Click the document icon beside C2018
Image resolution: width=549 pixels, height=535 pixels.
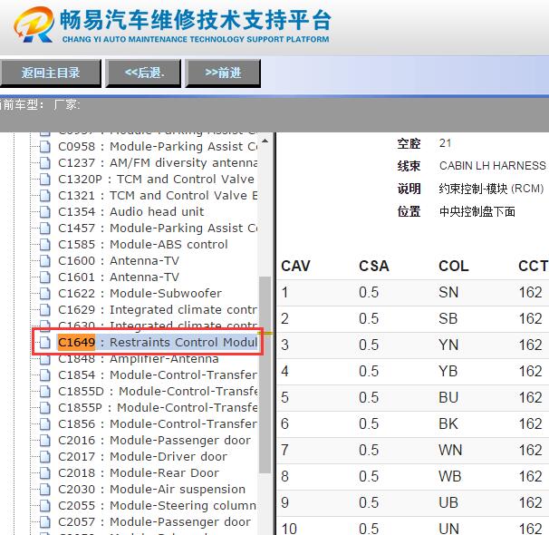(44, 473)
